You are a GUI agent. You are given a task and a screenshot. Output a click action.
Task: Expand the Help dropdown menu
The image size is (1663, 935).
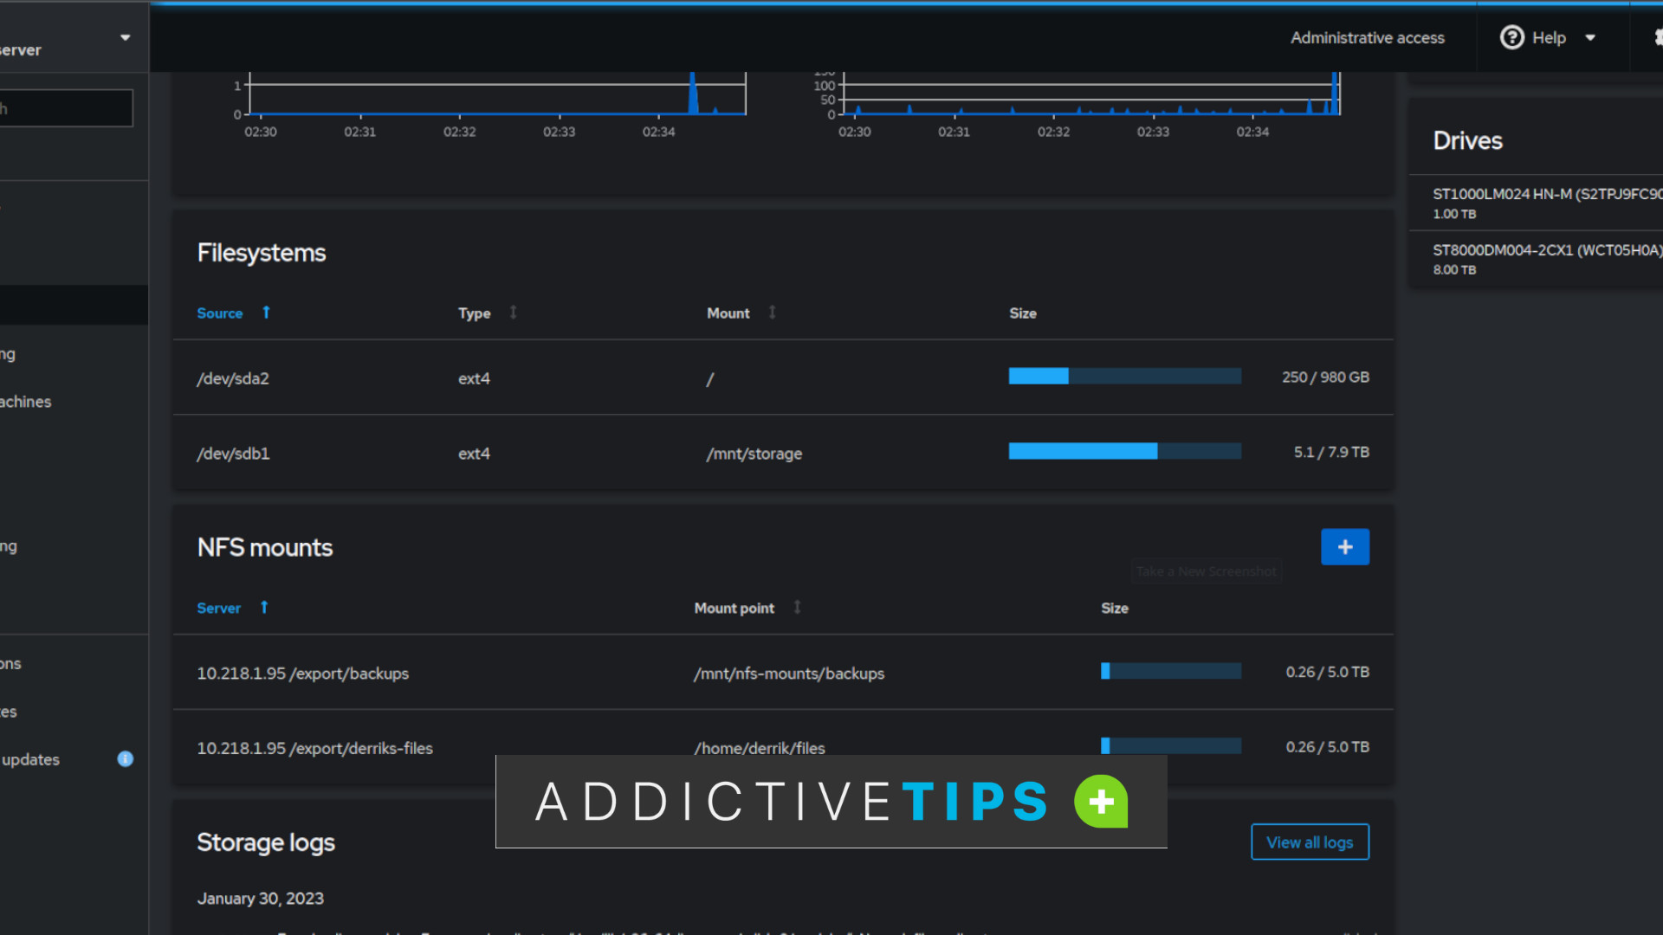[x=1592, y=37]
